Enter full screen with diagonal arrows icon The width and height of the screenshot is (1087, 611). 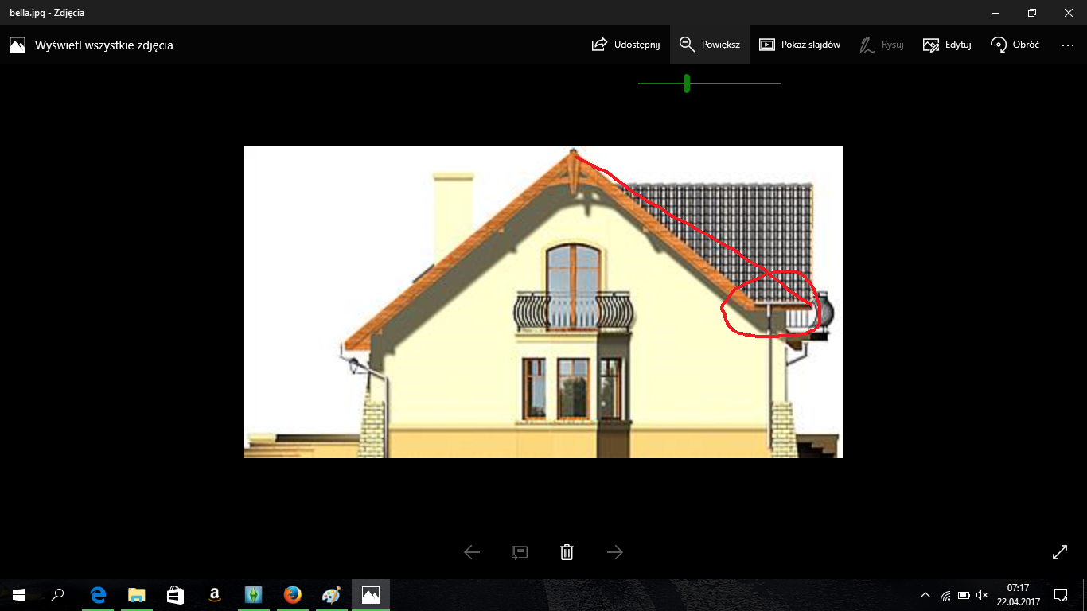click(x=1060, y=551)
